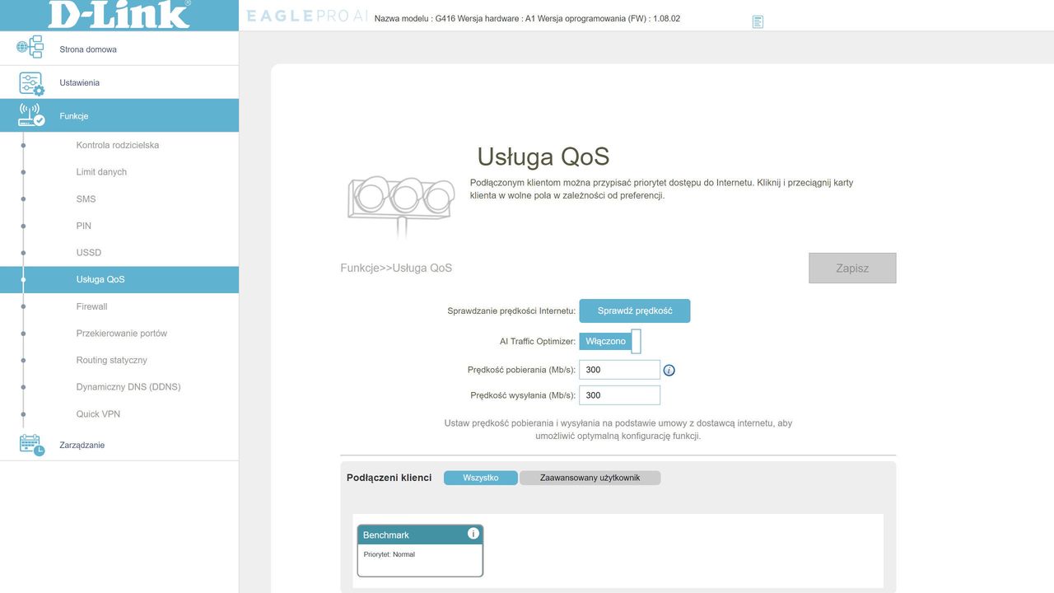The image size is (1054, 593).
Task: Click the D-Link logo
Action: coord(119,15)
